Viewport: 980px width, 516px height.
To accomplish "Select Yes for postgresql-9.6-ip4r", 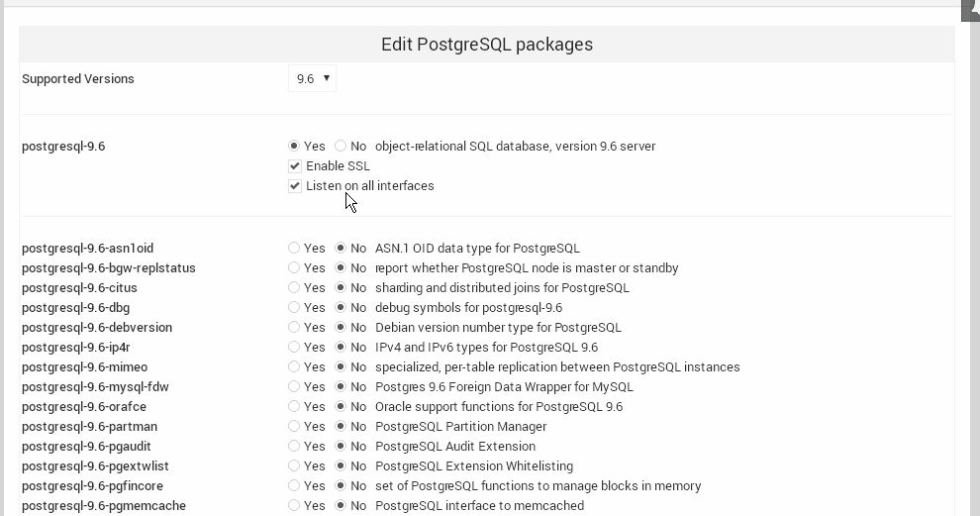I will 294,347.
